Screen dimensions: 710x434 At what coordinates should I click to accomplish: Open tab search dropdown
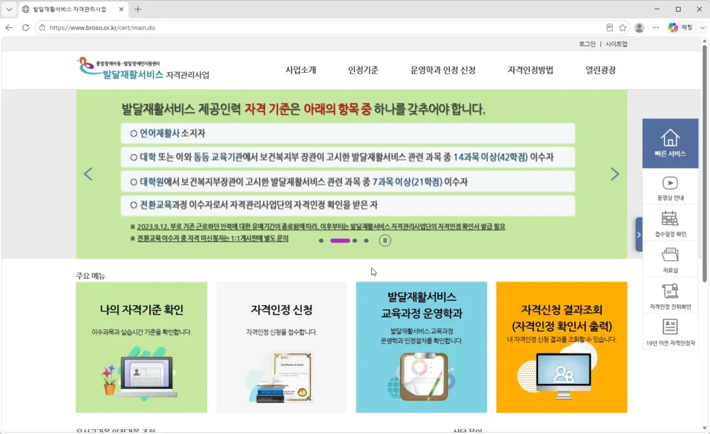tap(8, 9)
